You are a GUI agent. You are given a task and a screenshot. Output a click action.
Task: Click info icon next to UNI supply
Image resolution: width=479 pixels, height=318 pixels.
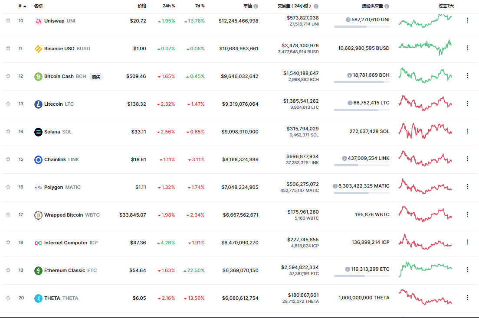348,19
